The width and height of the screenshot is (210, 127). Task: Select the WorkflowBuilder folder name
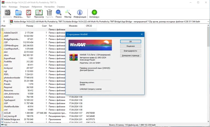[x=12, y=106]
